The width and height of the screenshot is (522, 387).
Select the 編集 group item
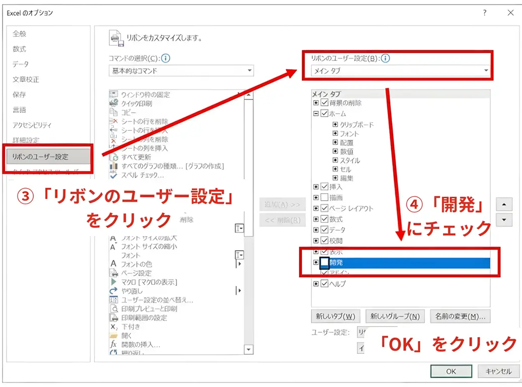(346, 178)
